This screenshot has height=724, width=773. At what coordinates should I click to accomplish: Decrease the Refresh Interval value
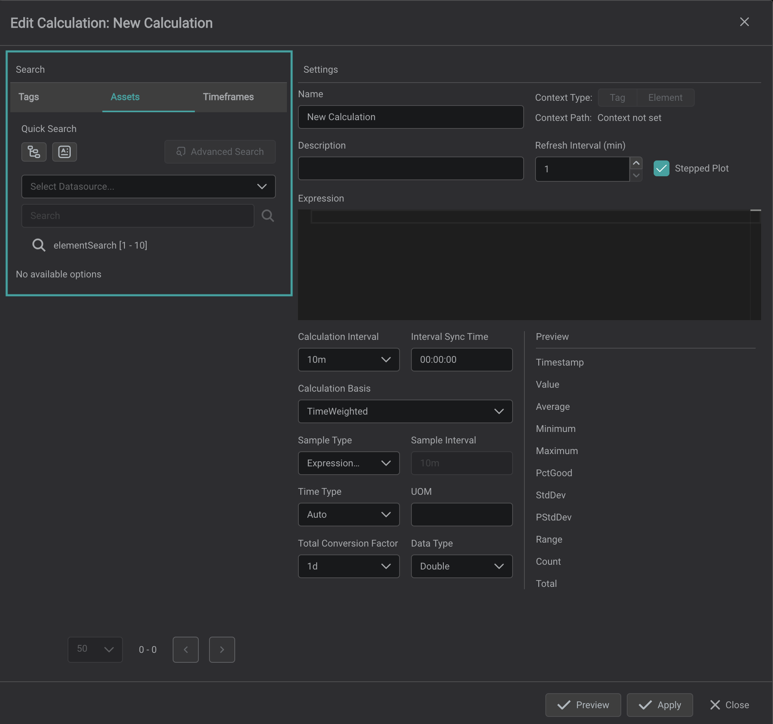(636, 175)
